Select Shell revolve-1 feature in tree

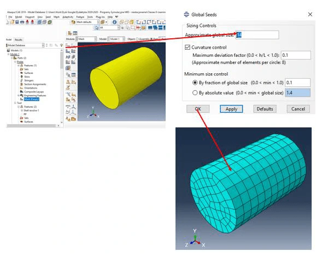click(32, 110)
